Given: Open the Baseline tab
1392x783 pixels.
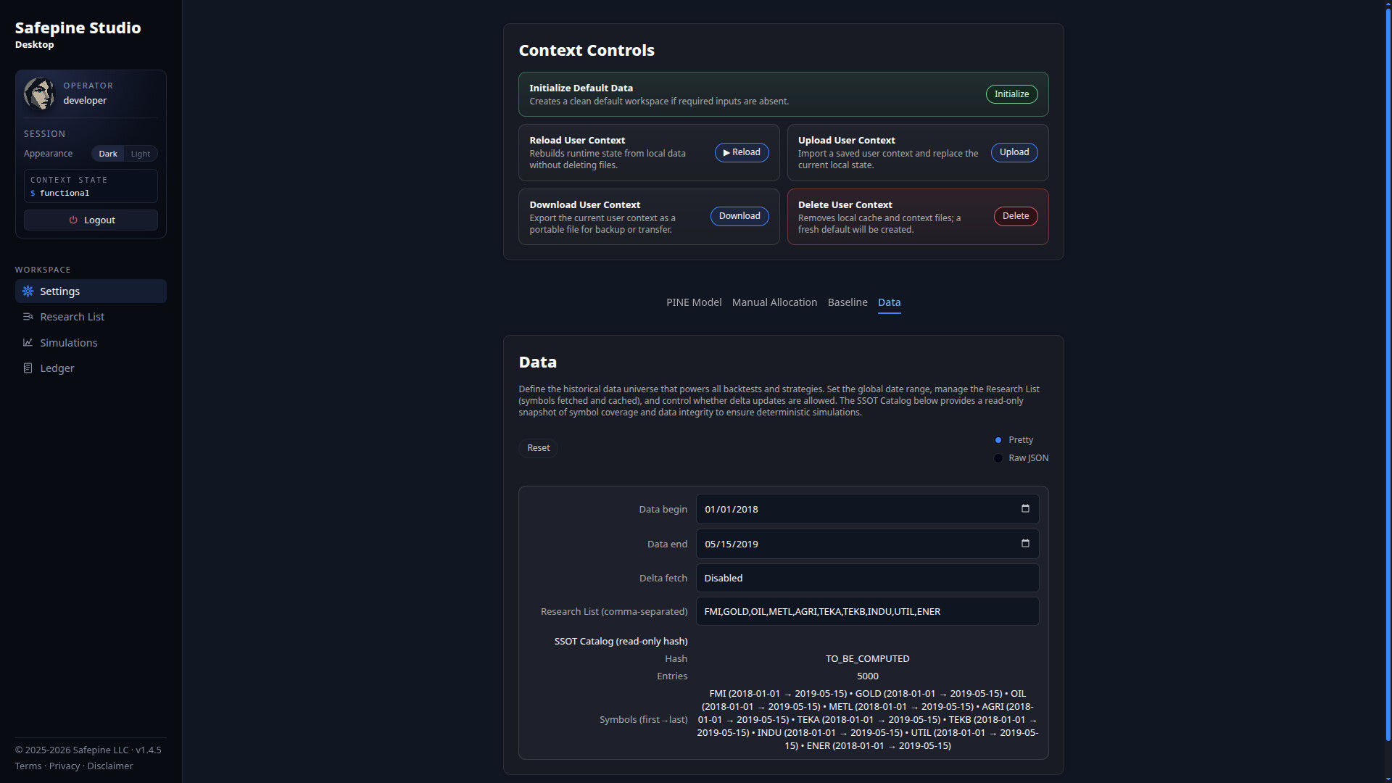Looking at the screenshot, I should (848, 302).
